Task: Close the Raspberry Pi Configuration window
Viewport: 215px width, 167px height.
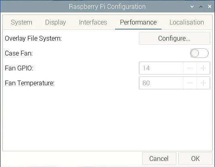Action: point(210,6)
